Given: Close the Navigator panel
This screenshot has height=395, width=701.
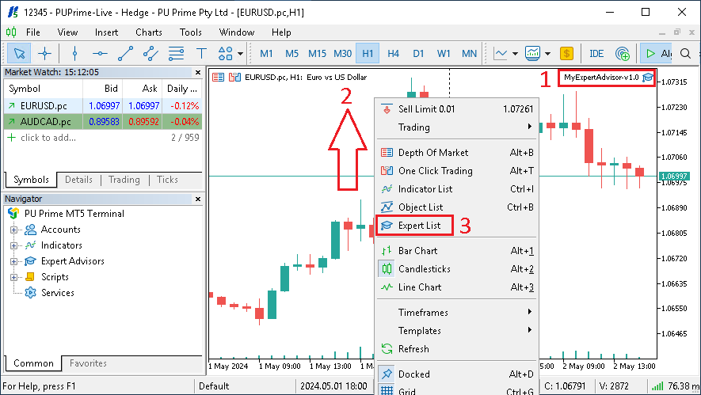Looking at the screenshot, I should (198, 199).
